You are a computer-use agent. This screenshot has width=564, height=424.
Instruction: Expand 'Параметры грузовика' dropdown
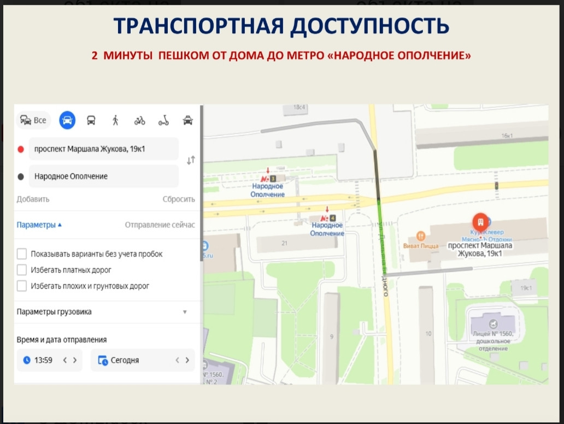185,312
